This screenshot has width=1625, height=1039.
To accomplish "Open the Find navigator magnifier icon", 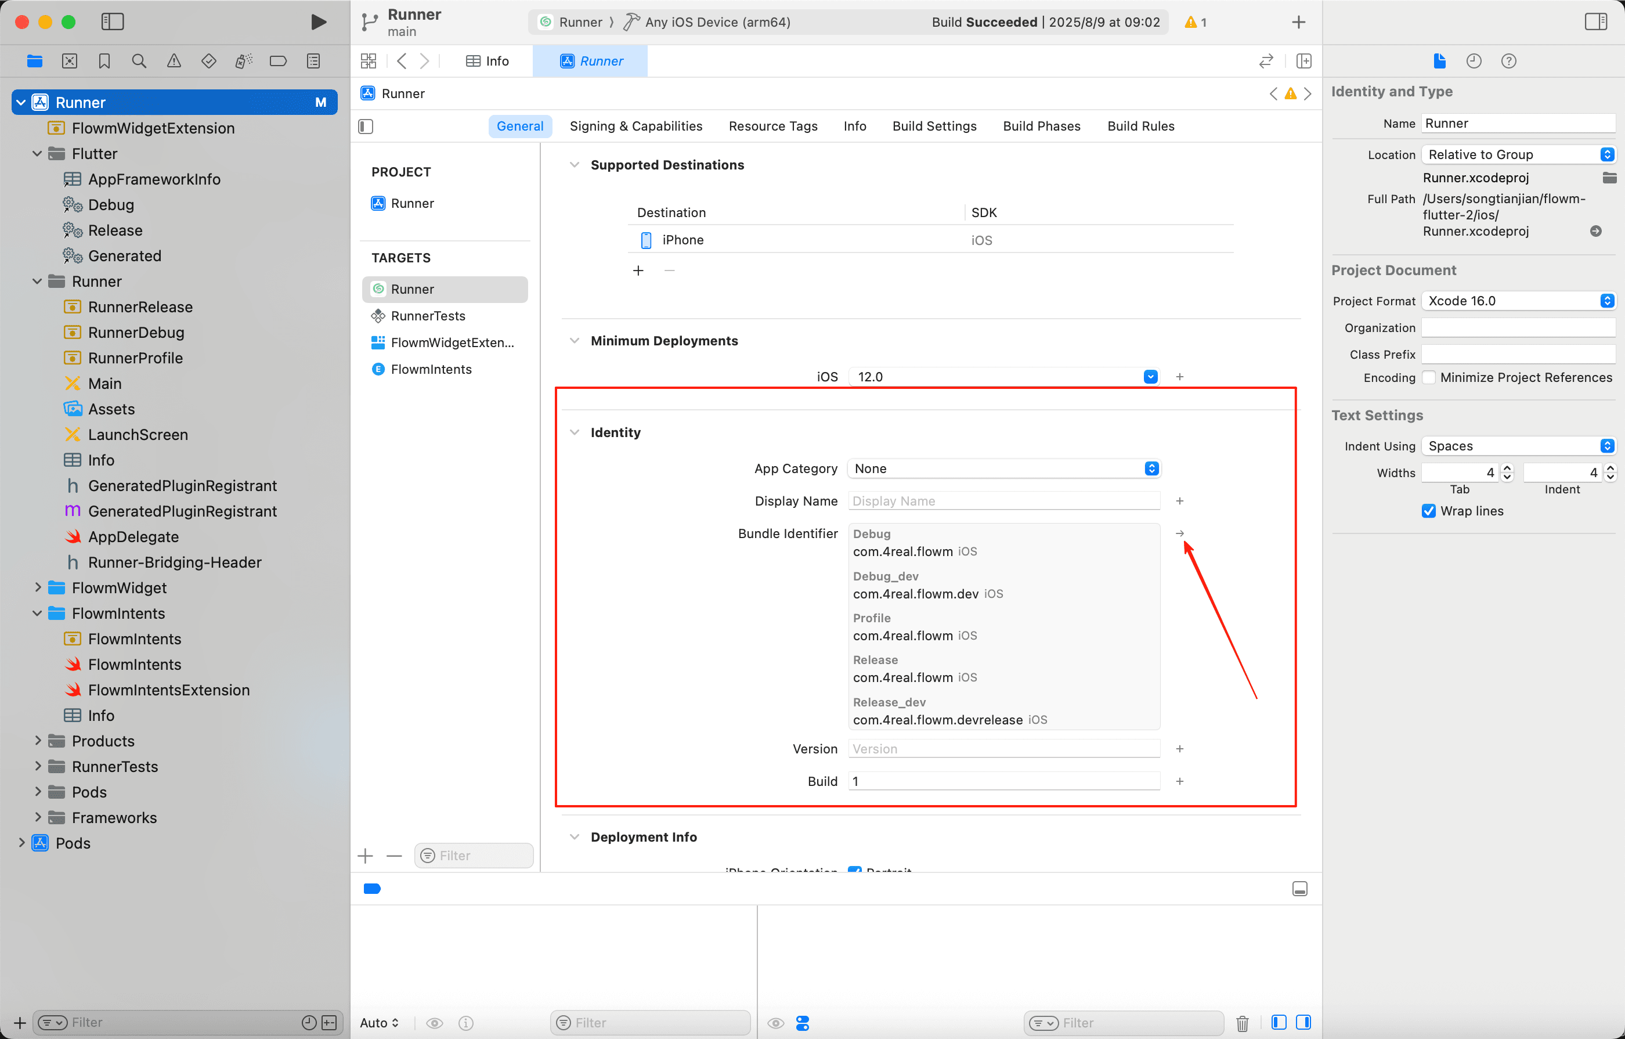I will (x=139, y=62).
